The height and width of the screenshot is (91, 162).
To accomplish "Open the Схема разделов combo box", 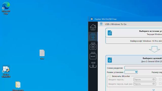I will (x=143, y=68).
